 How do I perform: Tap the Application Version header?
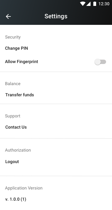click(x=24, y=188)
